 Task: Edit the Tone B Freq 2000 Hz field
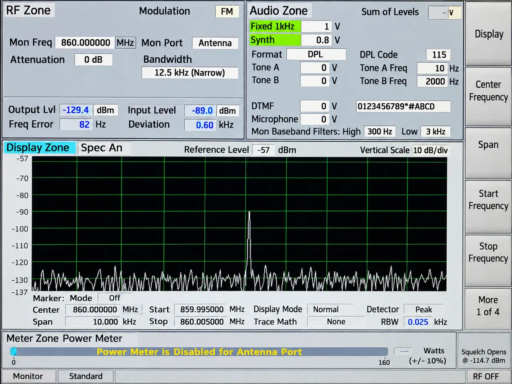[x=432, y=81]
